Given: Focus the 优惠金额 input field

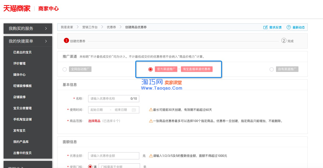Looking at the screenshot, I should pyautogui.click(x=114, y=156).
